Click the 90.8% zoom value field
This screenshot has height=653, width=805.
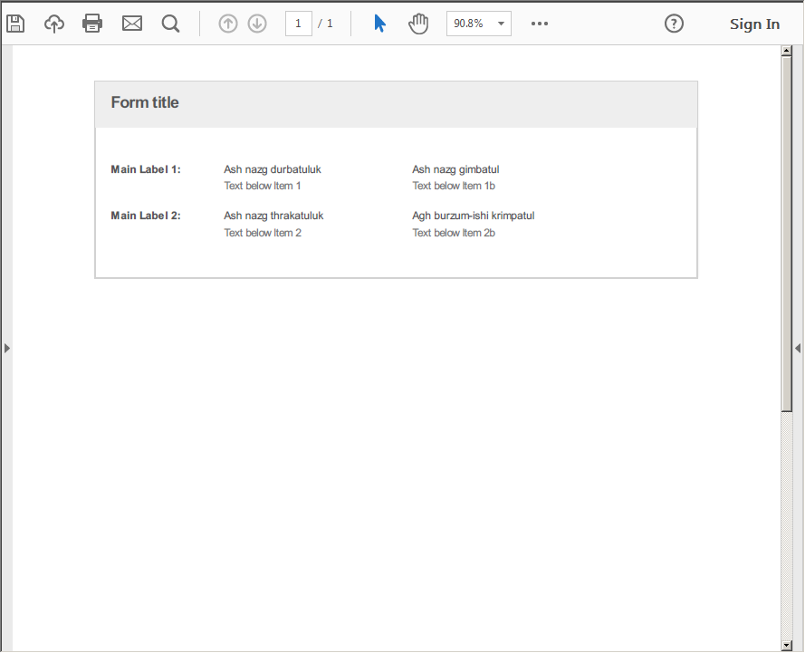[x=469, y=24]
